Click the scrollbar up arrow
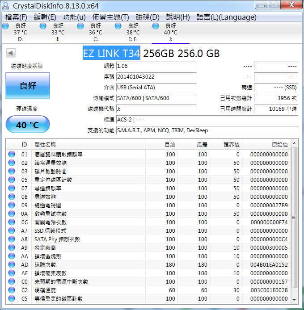Image resolution: width=304 pixels, height=310 pixels. [x=294, y=143]
